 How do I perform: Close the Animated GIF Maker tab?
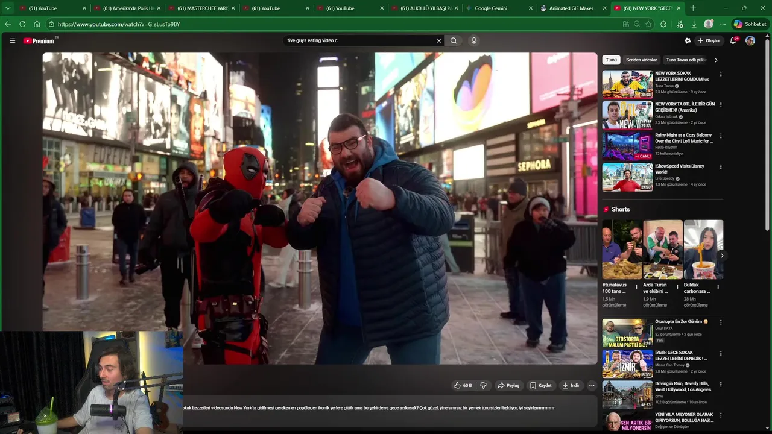605,8
